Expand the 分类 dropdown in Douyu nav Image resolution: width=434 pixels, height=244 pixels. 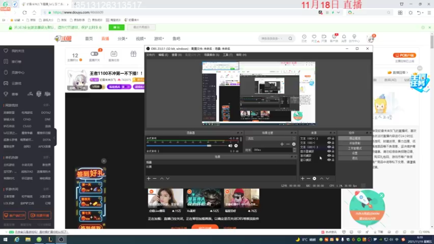(122, 38)
